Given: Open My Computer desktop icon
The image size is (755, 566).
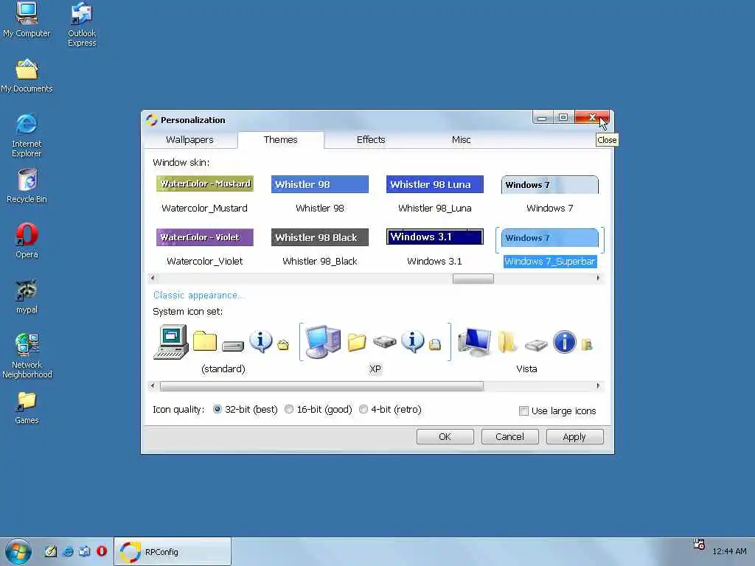Looking at the screenshot, I should pos(27,19).
